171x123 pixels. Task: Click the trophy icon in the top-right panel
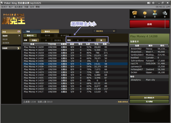pos(155,13)
